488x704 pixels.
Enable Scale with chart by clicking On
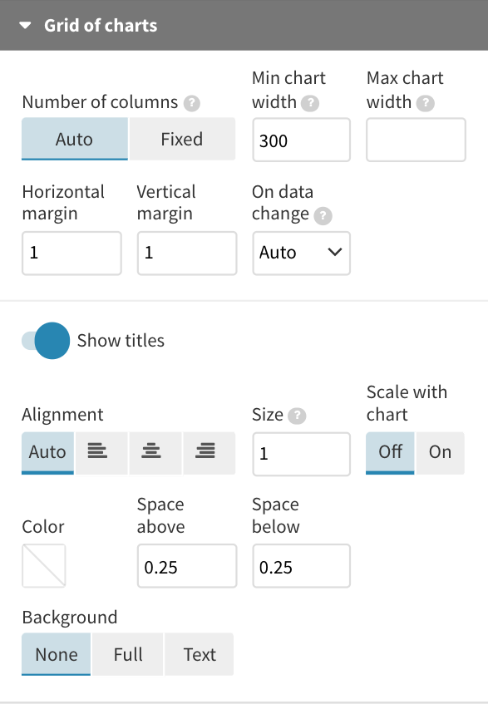440,452
